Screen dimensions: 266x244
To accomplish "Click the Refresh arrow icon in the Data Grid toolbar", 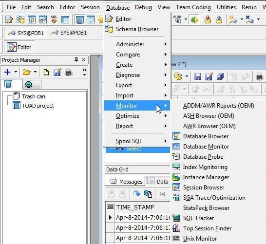I will [136, 193].
